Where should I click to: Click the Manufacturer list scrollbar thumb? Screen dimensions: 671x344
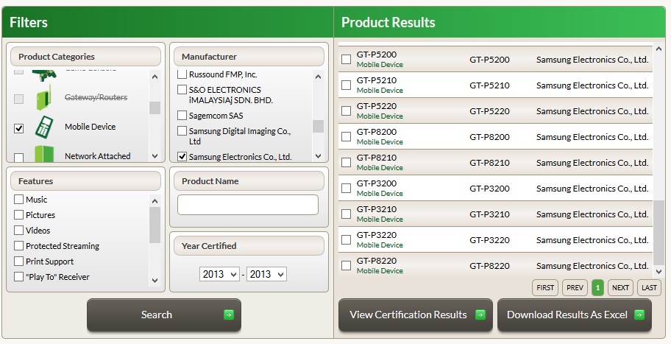pos(318,127)
